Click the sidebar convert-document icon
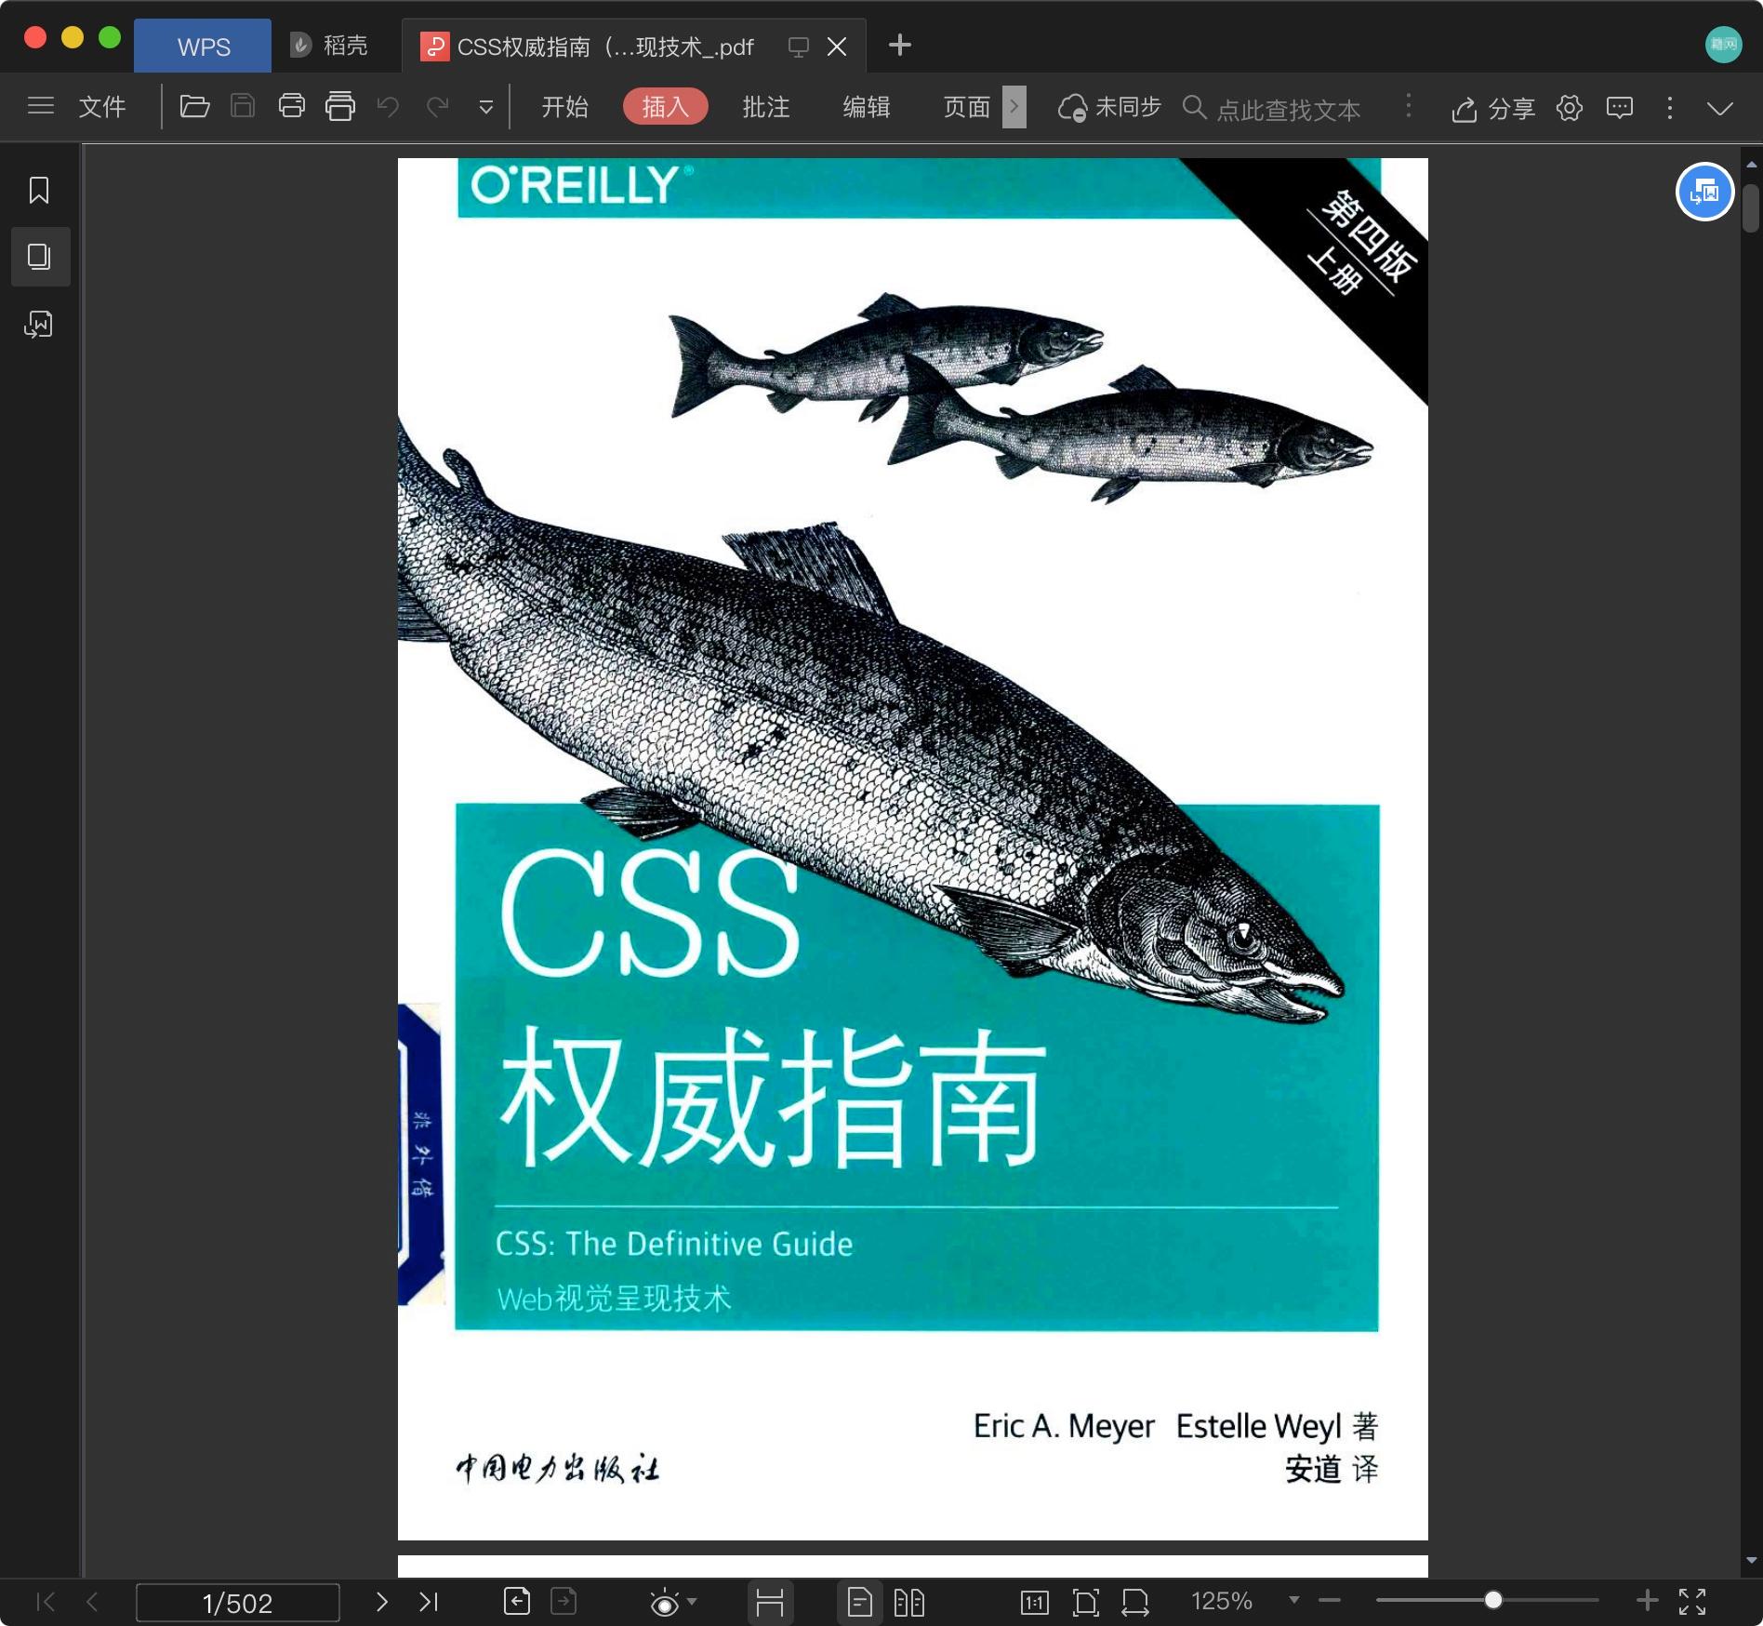This screenshot has width=1763, height=1626. tap(39, 324)
